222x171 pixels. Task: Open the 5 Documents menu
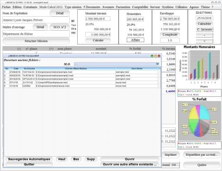92,7
